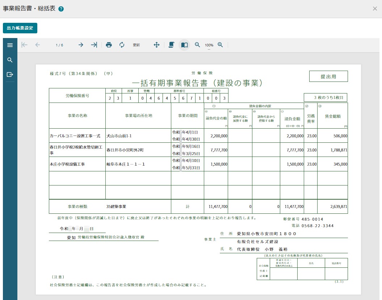Click the export icon in sidebar
The height and width of the screenshot is (300, 382).
point(10,75)
